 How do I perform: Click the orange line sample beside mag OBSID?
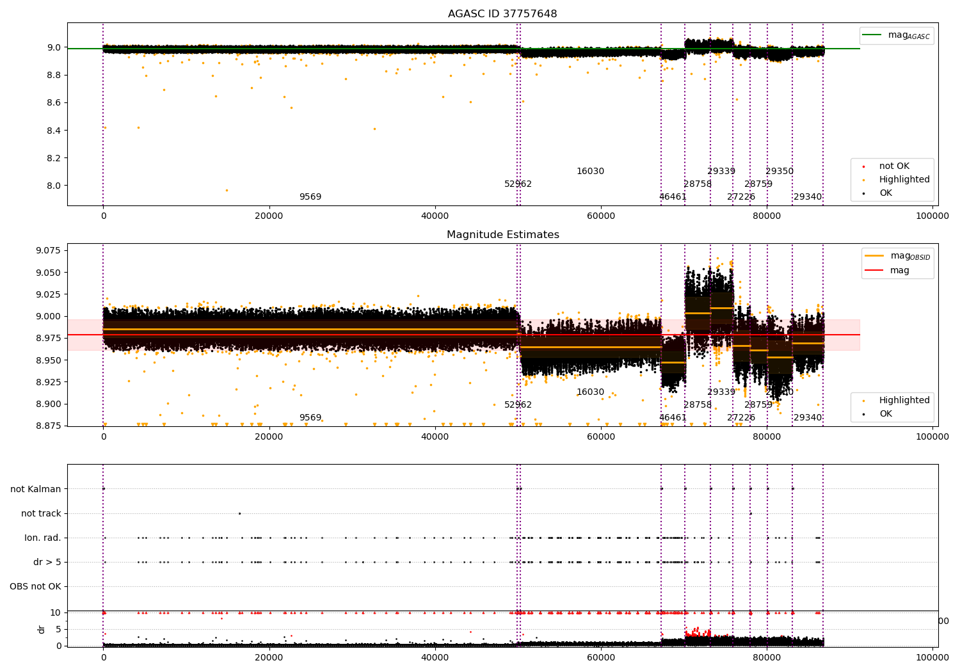[x=874, y=256]
